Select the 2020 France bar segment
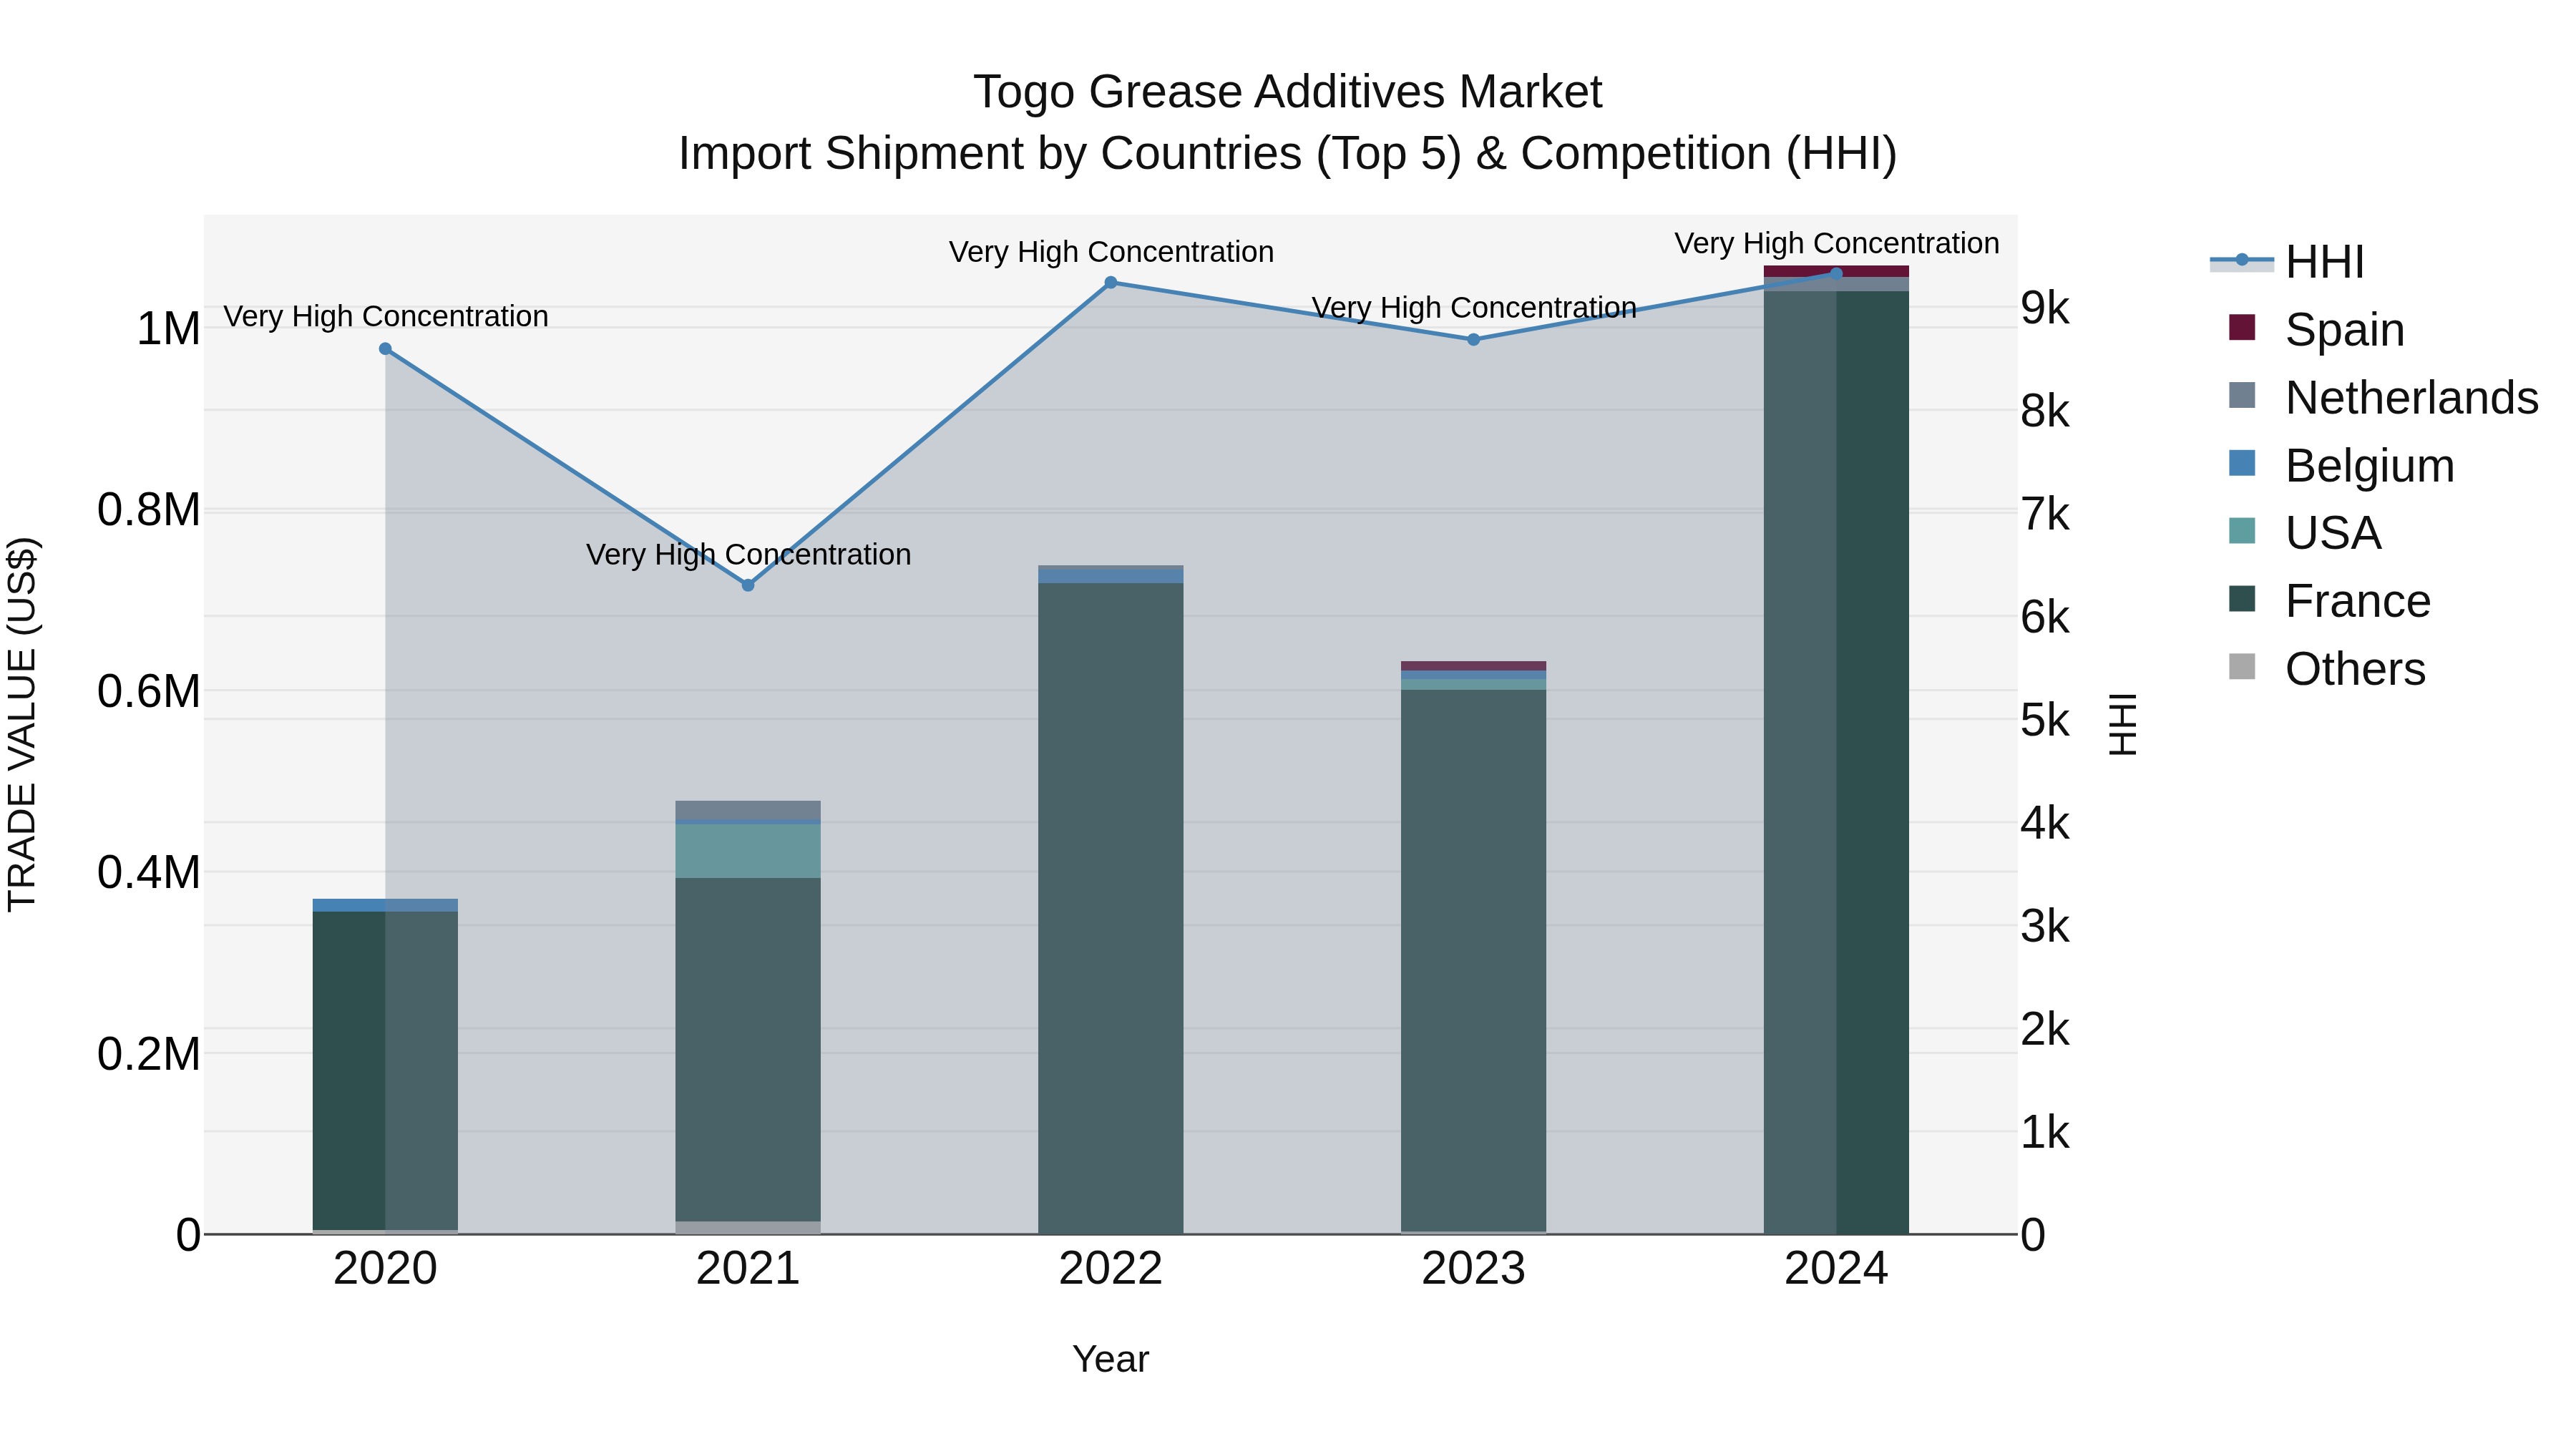The height and width of the screenshot is (1449, 2576). tap(385, 1070)
